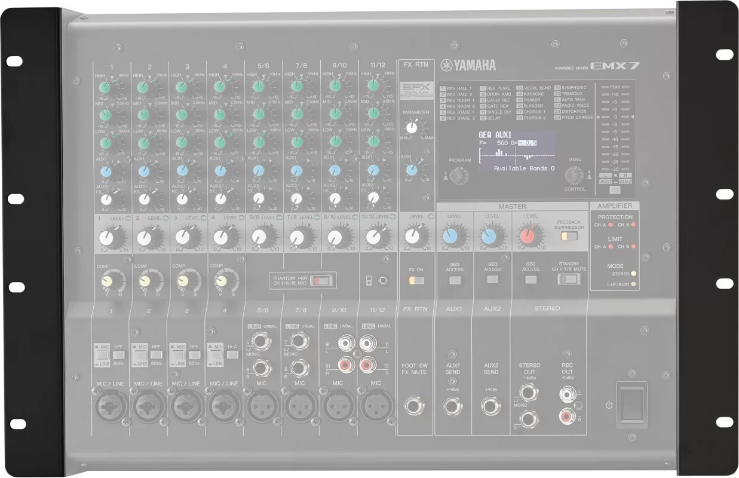Click channel 8 R line jack

299,367
